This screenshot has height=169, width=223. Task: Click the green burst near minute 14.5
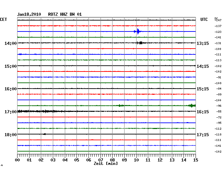(x=192, y=106)
